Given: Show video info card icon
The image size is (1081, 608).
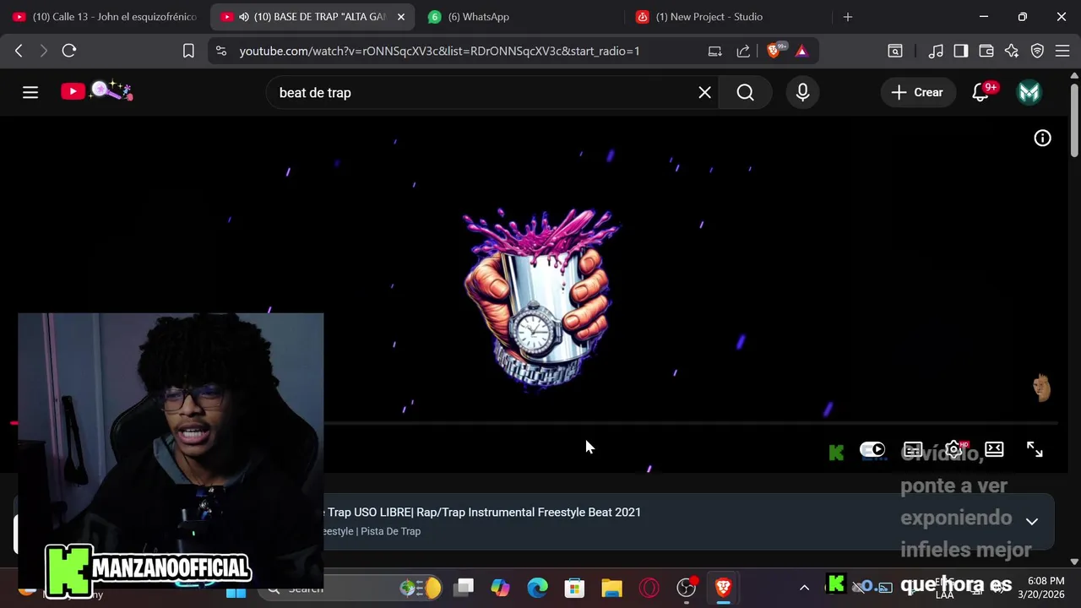Looking at the screenshot, I should (x=1043, y=138).
